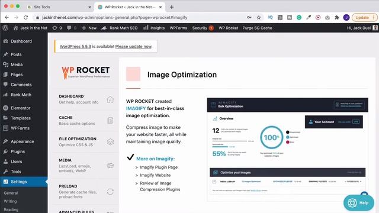
Task: Bookmark this page with star icon
Action: pyautogui.click(x=259, y=17)
